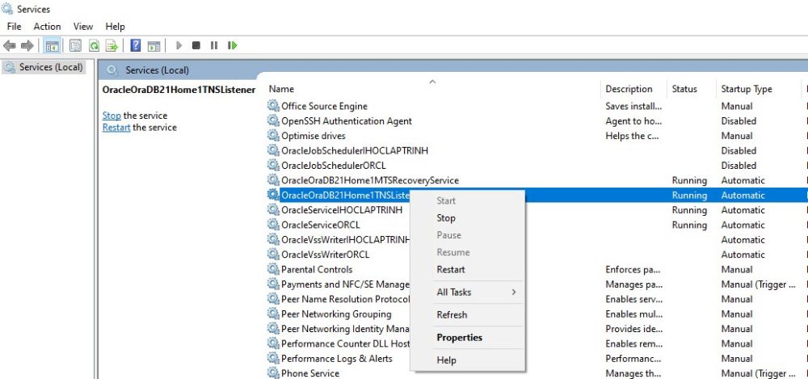Expand All Tasks submenu

(467, 292)
